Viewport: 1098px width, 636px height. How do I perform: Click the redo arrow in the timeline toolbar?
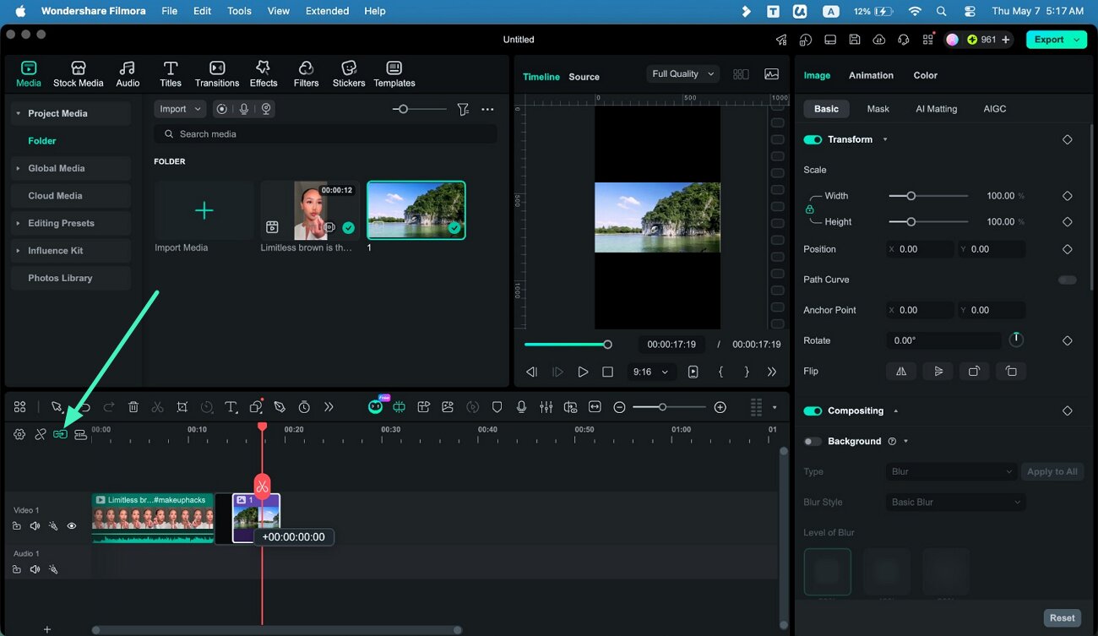click(109, 407)
